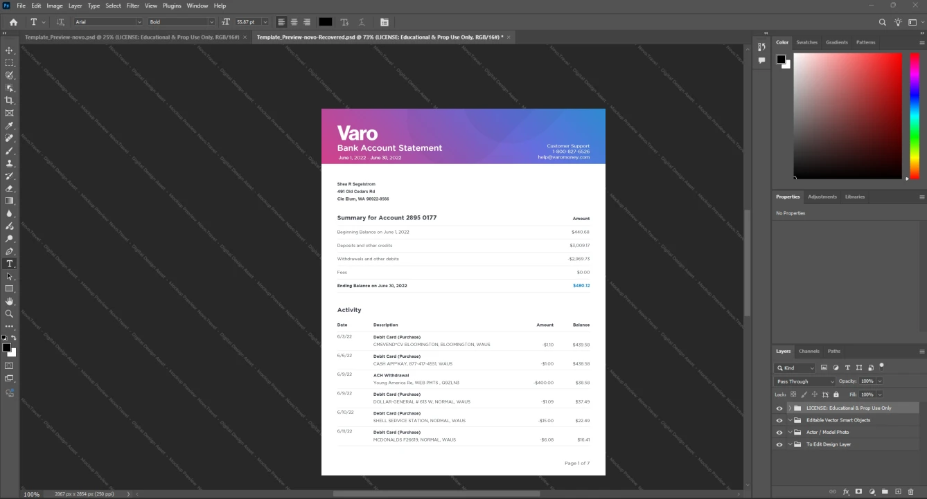Hide the Editable Vector Smart Objects group

[x=779, y=420]
